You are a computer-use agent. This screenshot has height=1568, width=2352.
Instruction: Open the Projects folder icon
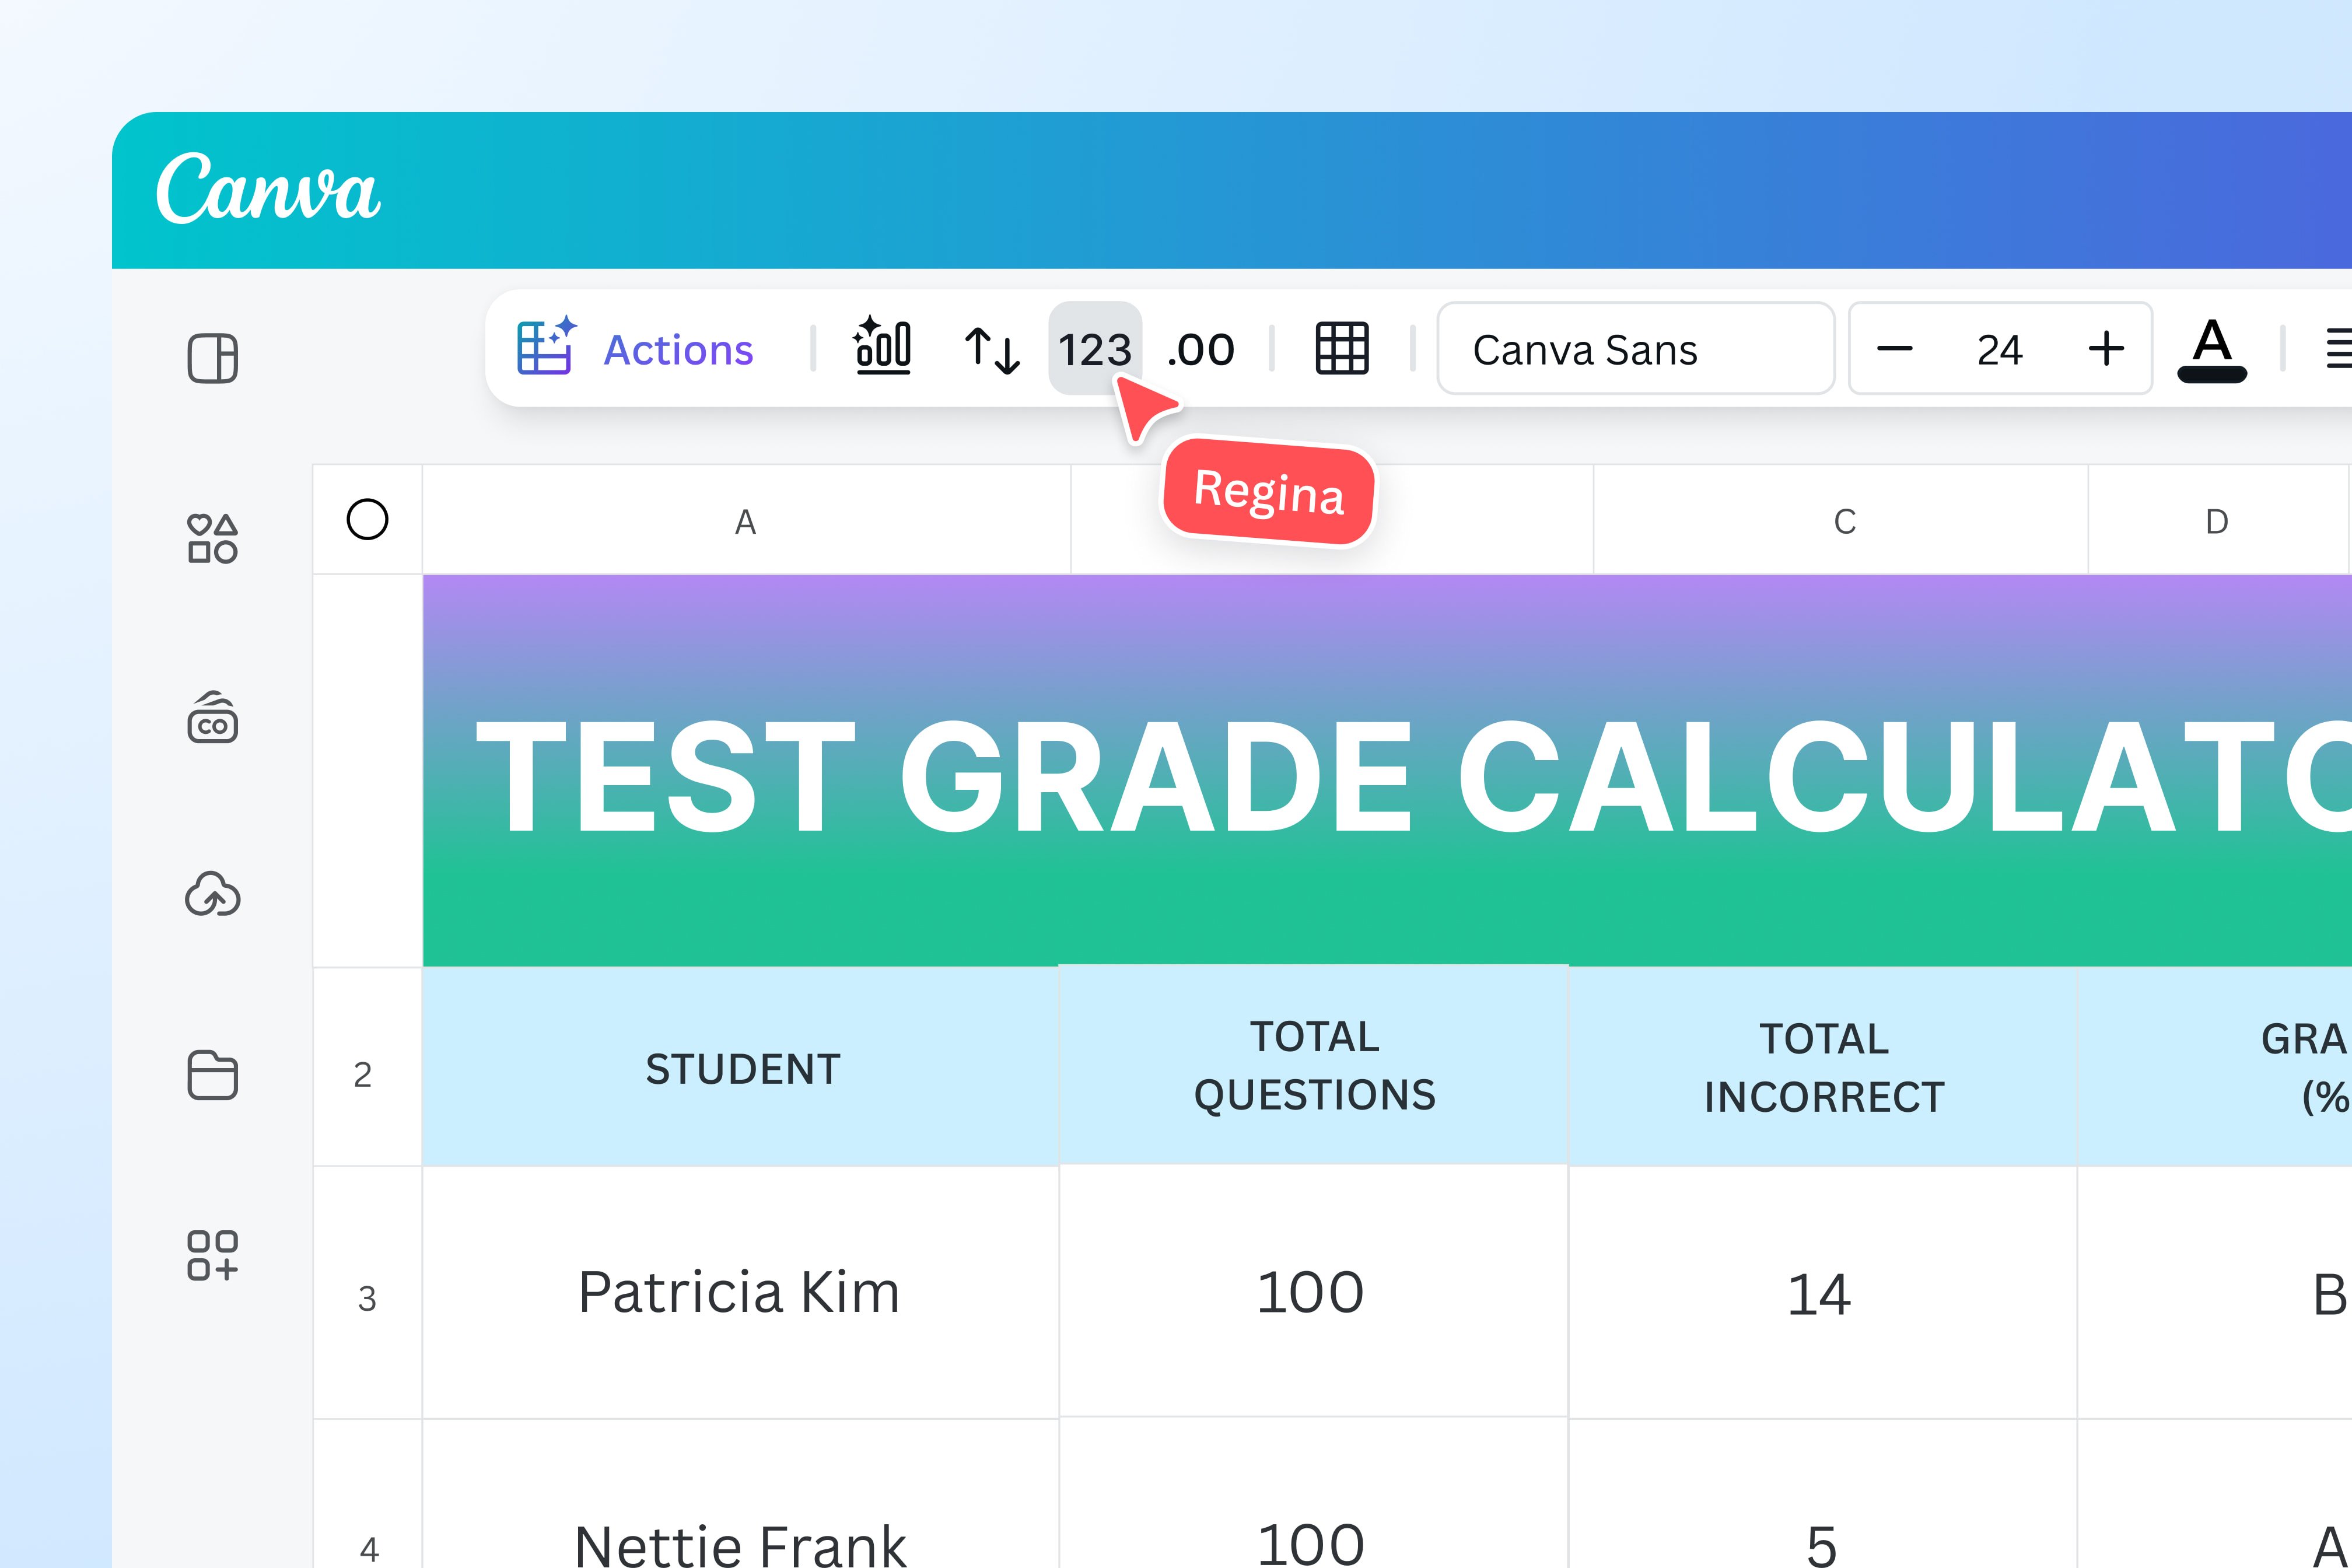click(x=212, y=1075)
